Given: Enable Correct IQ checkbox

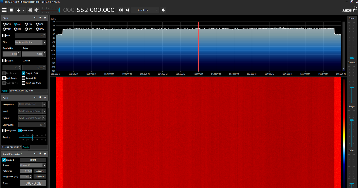Looking at the screenshot, I should [24, 78].
